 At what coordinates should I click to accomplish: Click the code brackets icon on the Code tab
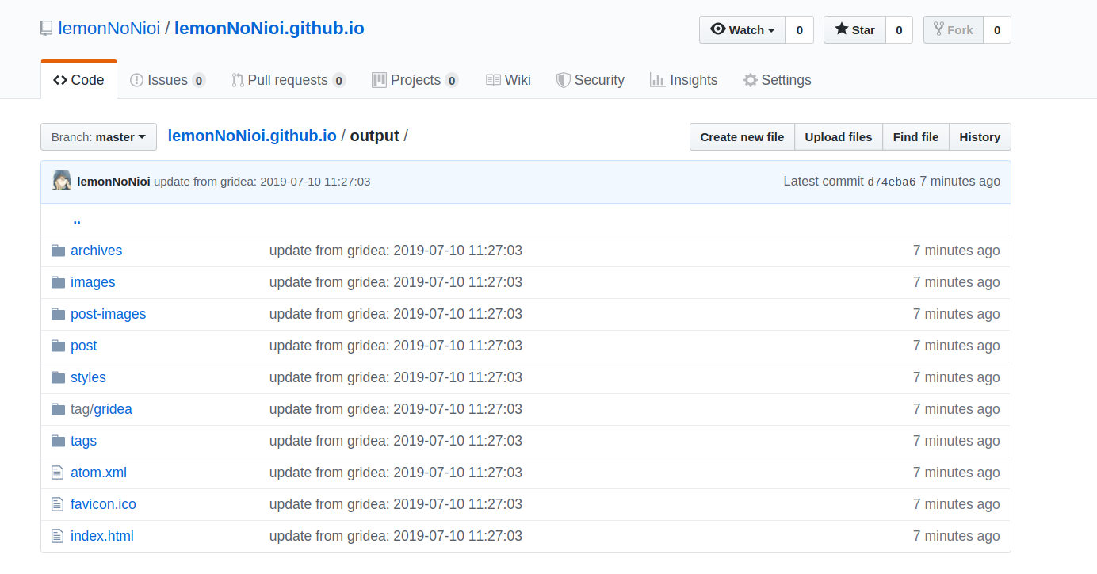[x=60, y=79]
